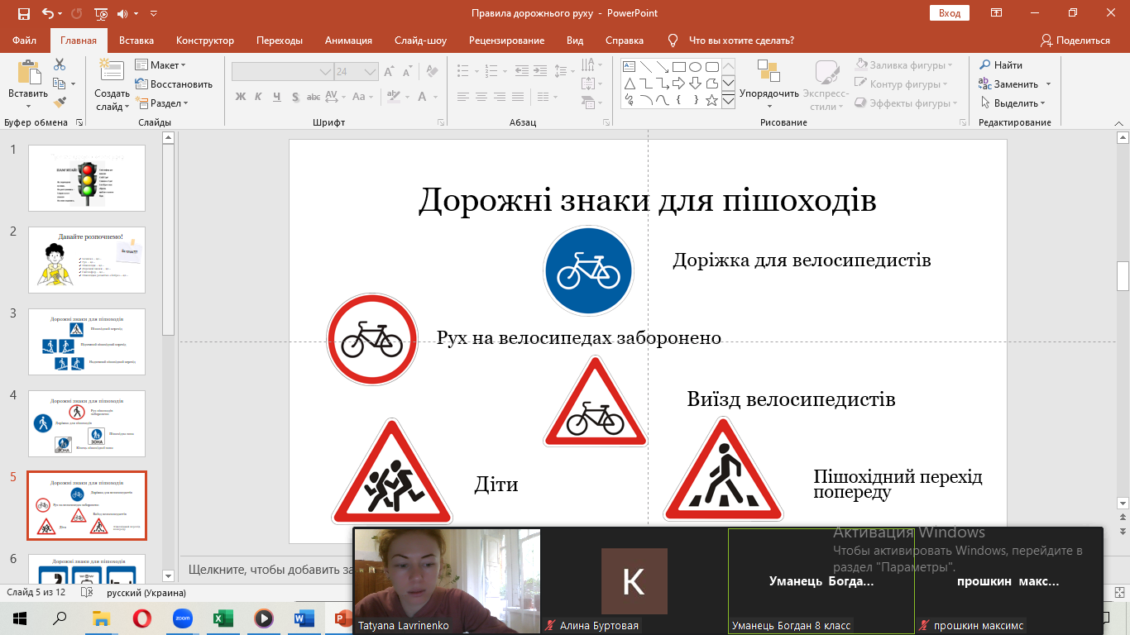Open Excel from the taskbar

pos(223,618)
